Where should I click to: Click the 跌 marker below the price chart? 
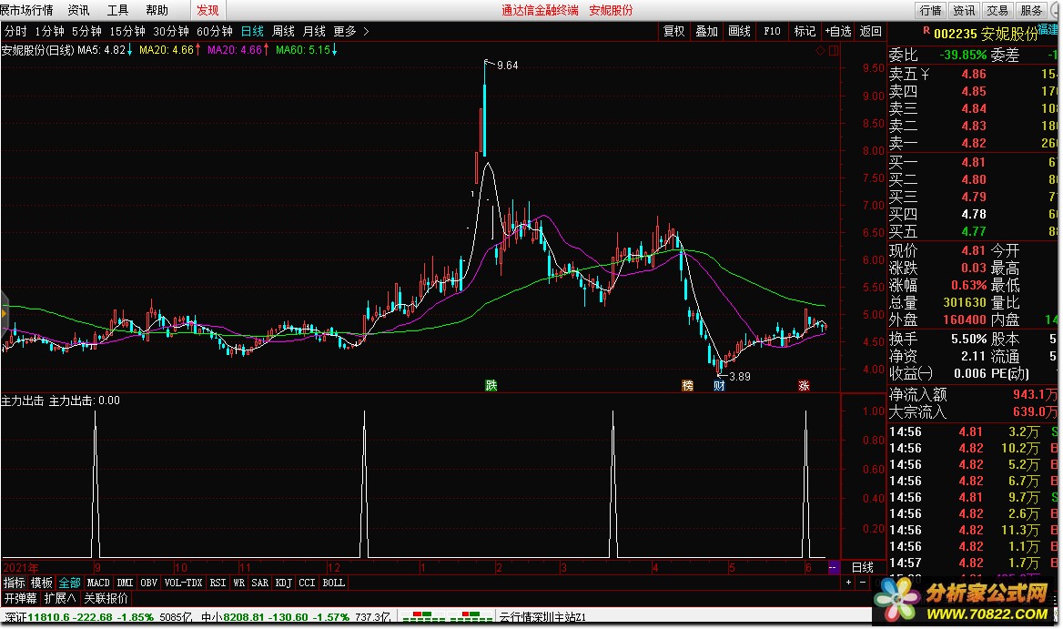pos(491,385)
